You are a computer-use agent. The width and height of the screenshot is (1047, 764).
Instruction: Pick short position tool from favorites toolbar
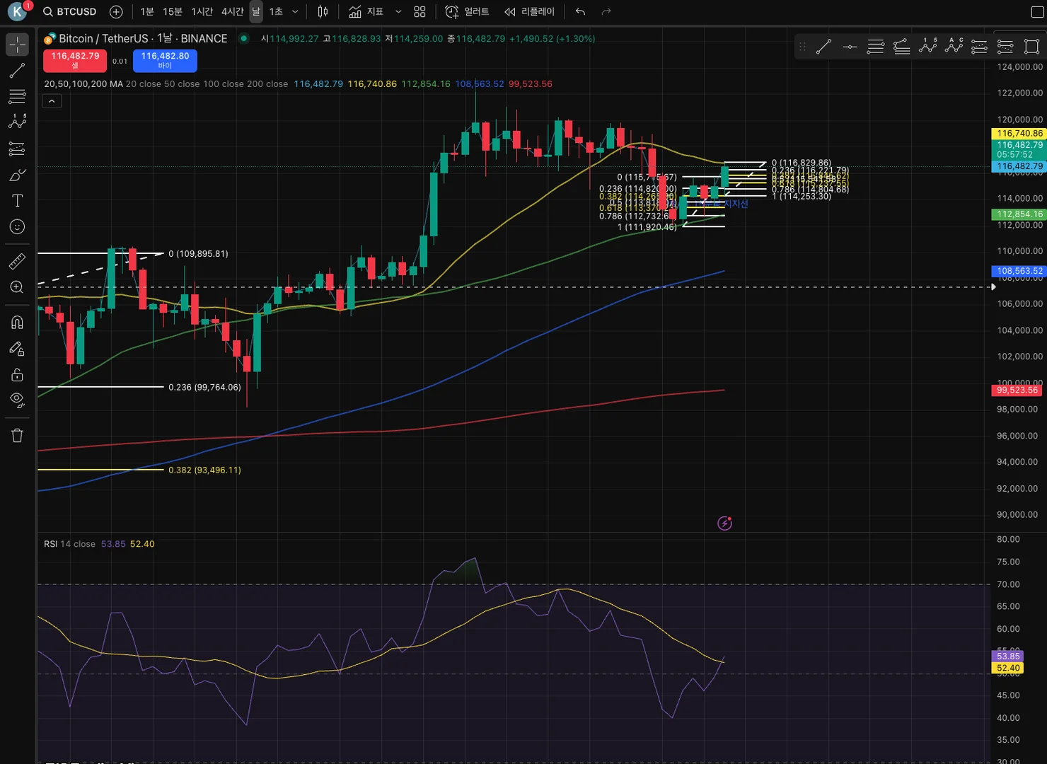point(1005,47)
